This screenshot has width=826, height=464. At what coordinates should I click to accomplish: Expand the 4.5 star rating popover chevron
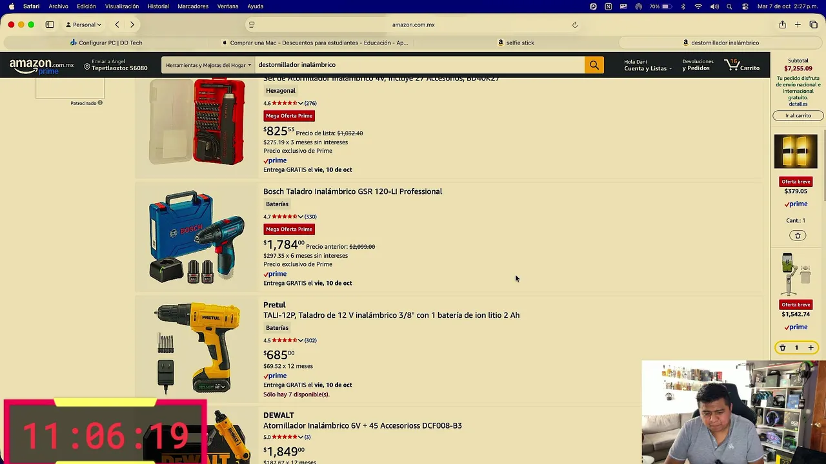pyautogui.click(x=300, y=340)
